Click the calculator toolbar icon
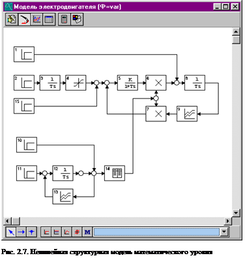The width and height of the screenshot is (245, 260). pyautogui.click(x=65, y=20)
